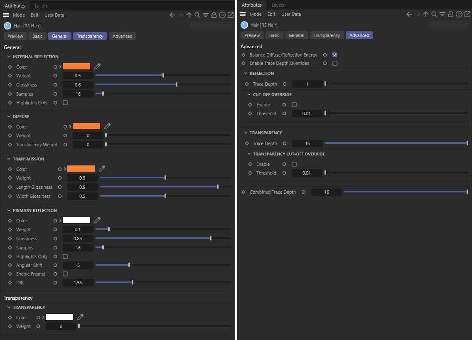The image size is (472, 340).
Task: Click the filter icon in right panel toolbar
Action: pyautogui.click(x=442, y=14)
